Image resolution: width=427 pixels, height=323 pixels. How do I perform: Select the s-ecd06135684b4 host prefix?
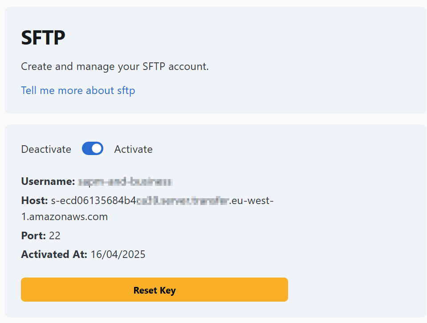click(94, 200)
